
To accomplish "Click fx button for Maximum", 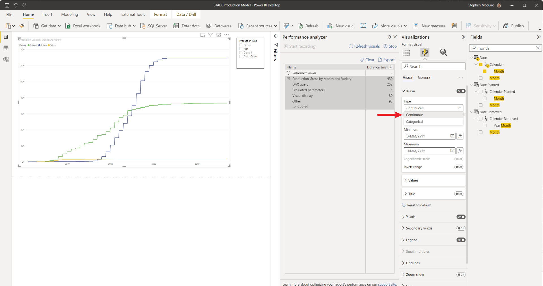I will [460, 151].
